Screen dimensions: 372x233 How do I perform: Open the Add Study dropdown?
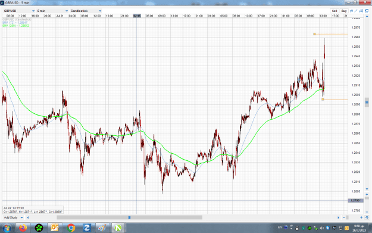pyautogui.click(x=13, y=218)
